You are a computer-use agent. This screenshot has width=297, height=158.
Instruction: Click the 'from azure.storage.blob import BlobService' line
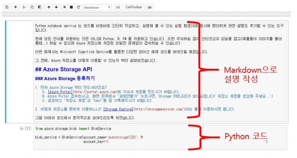[73, 129]
